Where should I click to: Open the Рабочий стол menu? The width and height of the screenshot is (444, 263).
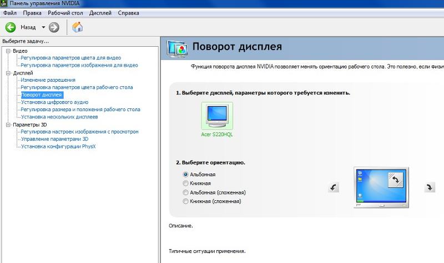[65, 13]
